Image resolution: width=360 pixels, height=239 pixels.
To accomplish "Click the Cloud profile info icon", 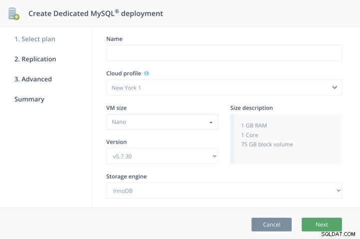I will [146, 73].
